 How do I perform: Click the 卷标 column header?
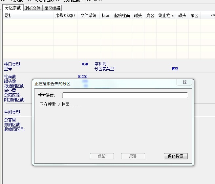(x=28, y=15)
